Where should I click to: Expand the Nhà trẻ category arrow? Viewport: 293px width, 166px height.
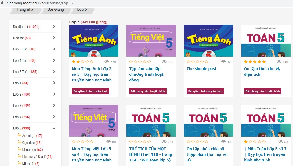coord(54,38)
